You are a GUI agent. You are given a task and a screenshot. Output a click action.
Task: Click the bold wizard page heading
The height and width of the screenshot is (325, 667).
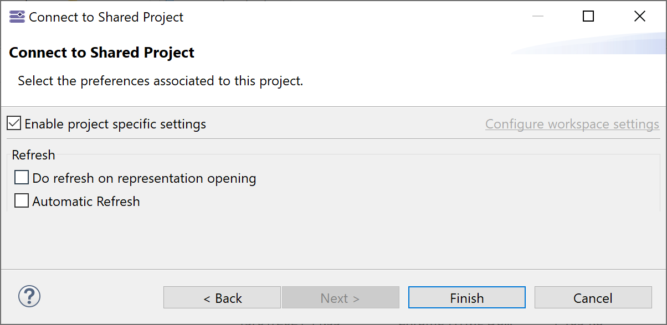pos(102,53)
